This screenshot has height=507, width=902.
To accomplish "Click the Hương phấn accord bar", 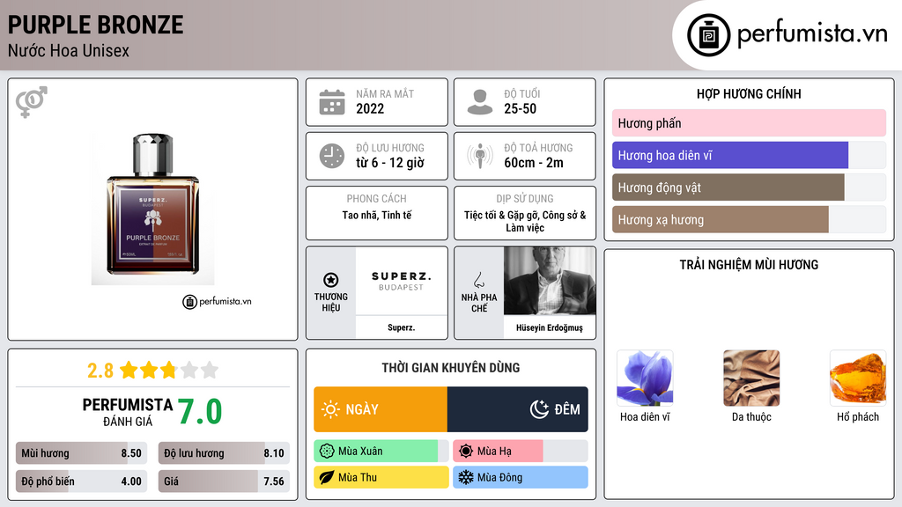I will pyautogui.click(x=749, y=123).
